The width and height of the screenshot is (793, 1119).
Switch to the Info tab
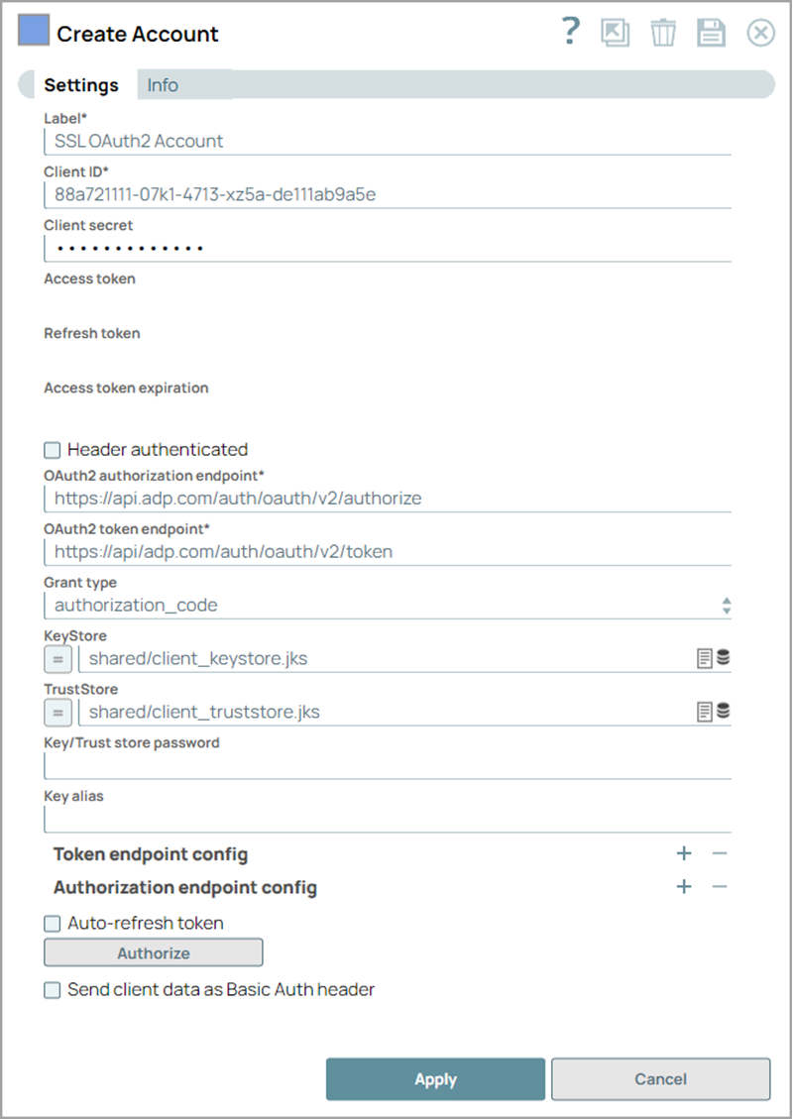(x=163, y=85)
